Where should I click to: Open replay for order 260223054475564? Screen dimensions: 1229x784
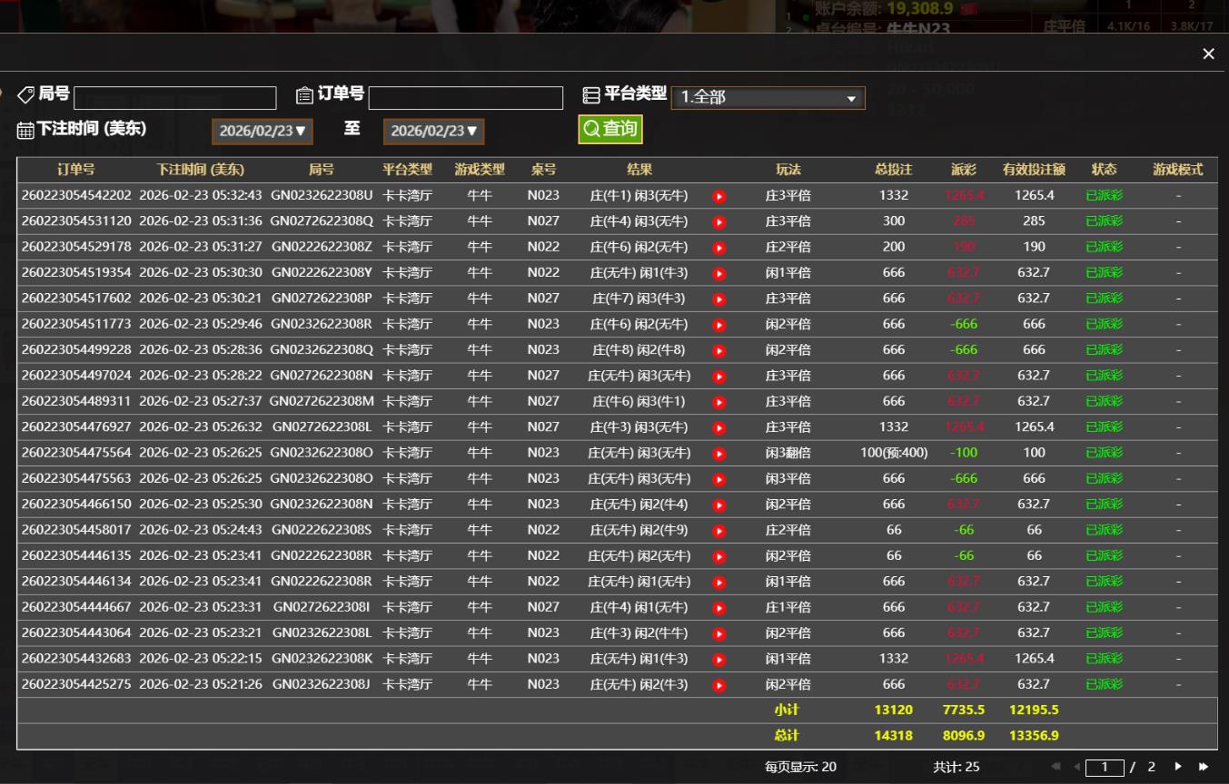point(719,454)
